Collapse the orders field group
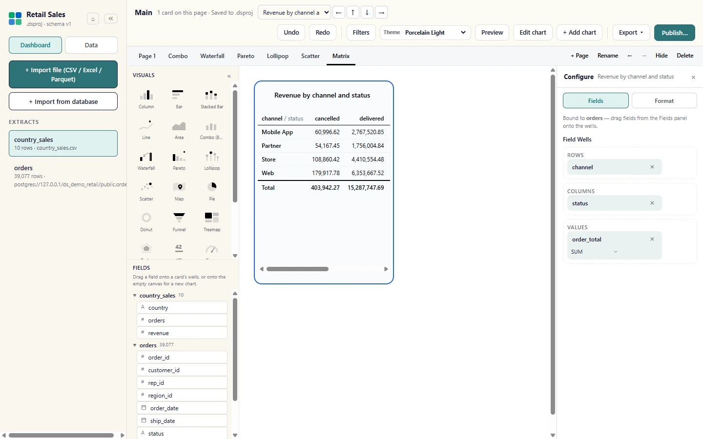The image size is (703, 439). (x=135, y=345)
